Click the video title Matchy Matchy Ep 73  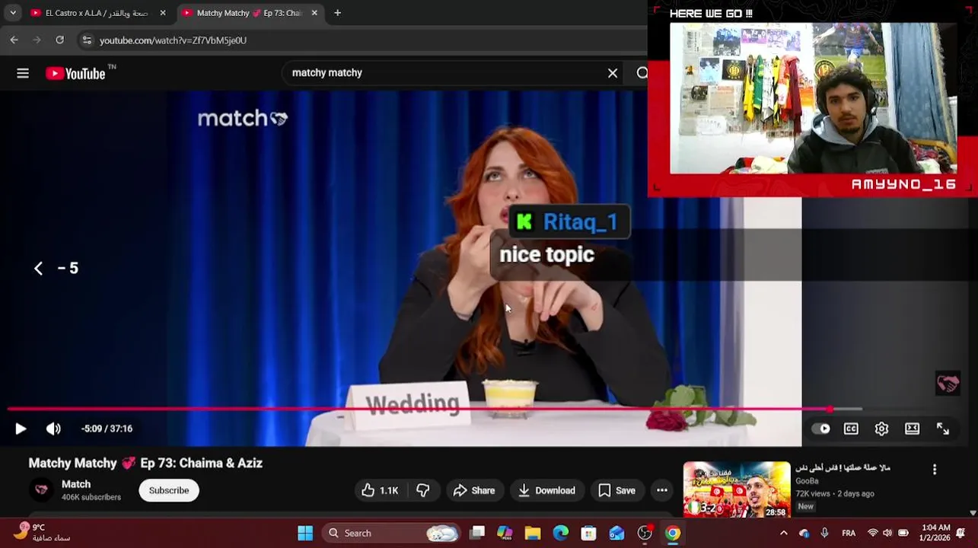(145, 463)
